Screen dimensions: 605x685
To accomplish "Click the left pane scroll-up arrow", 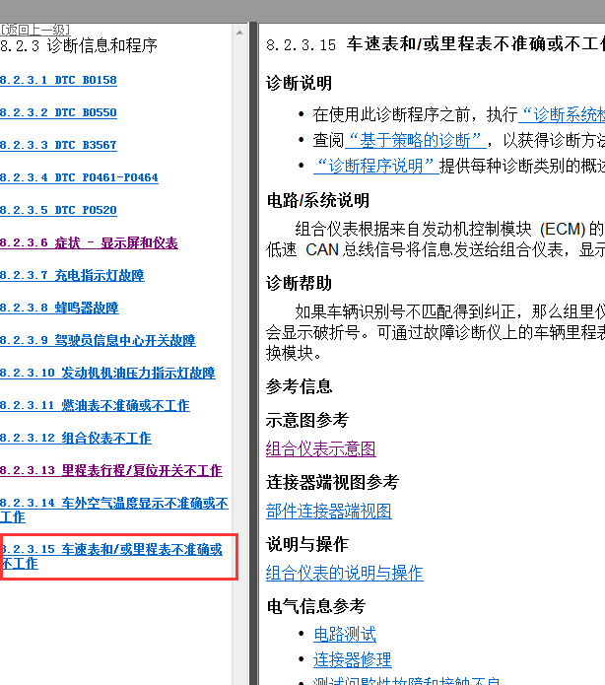I will [239, 33].
